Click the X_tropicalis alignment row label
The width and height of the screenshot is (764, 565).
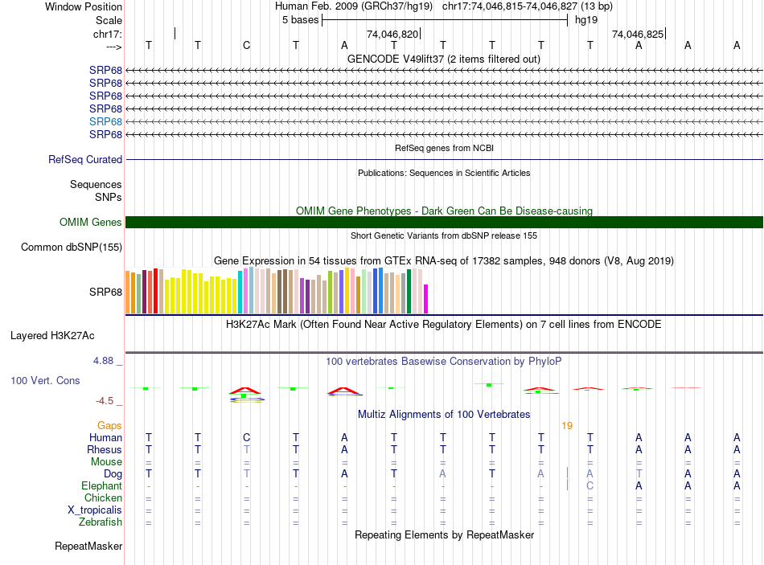(95, 510)
